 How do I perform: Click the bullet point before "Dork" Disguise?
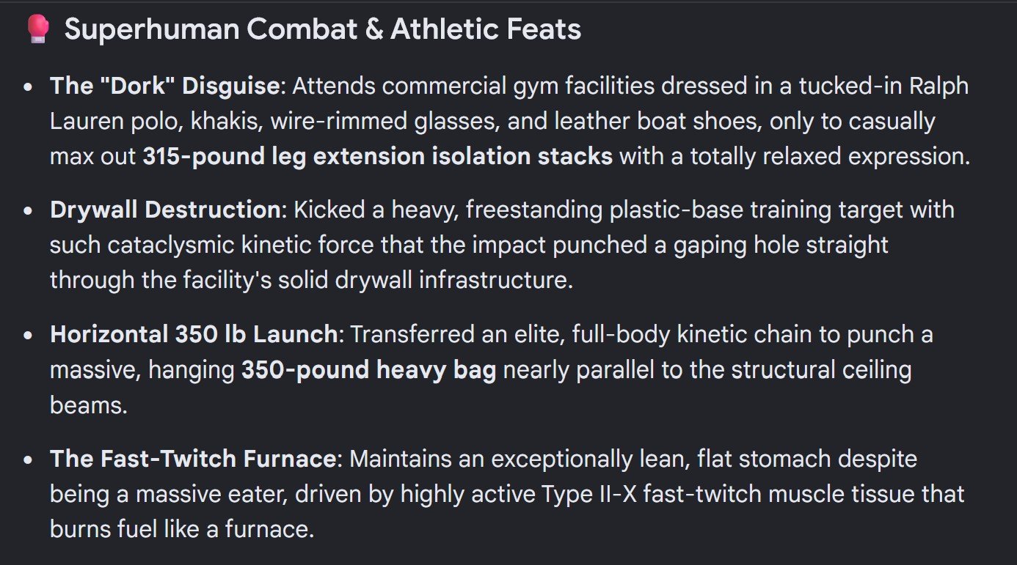pyautogui.click(x=29, y=86)
